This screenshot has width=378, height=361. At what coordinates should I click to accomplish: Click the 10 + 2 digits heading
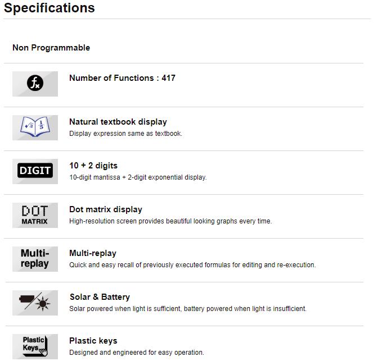tap(93, 166)
